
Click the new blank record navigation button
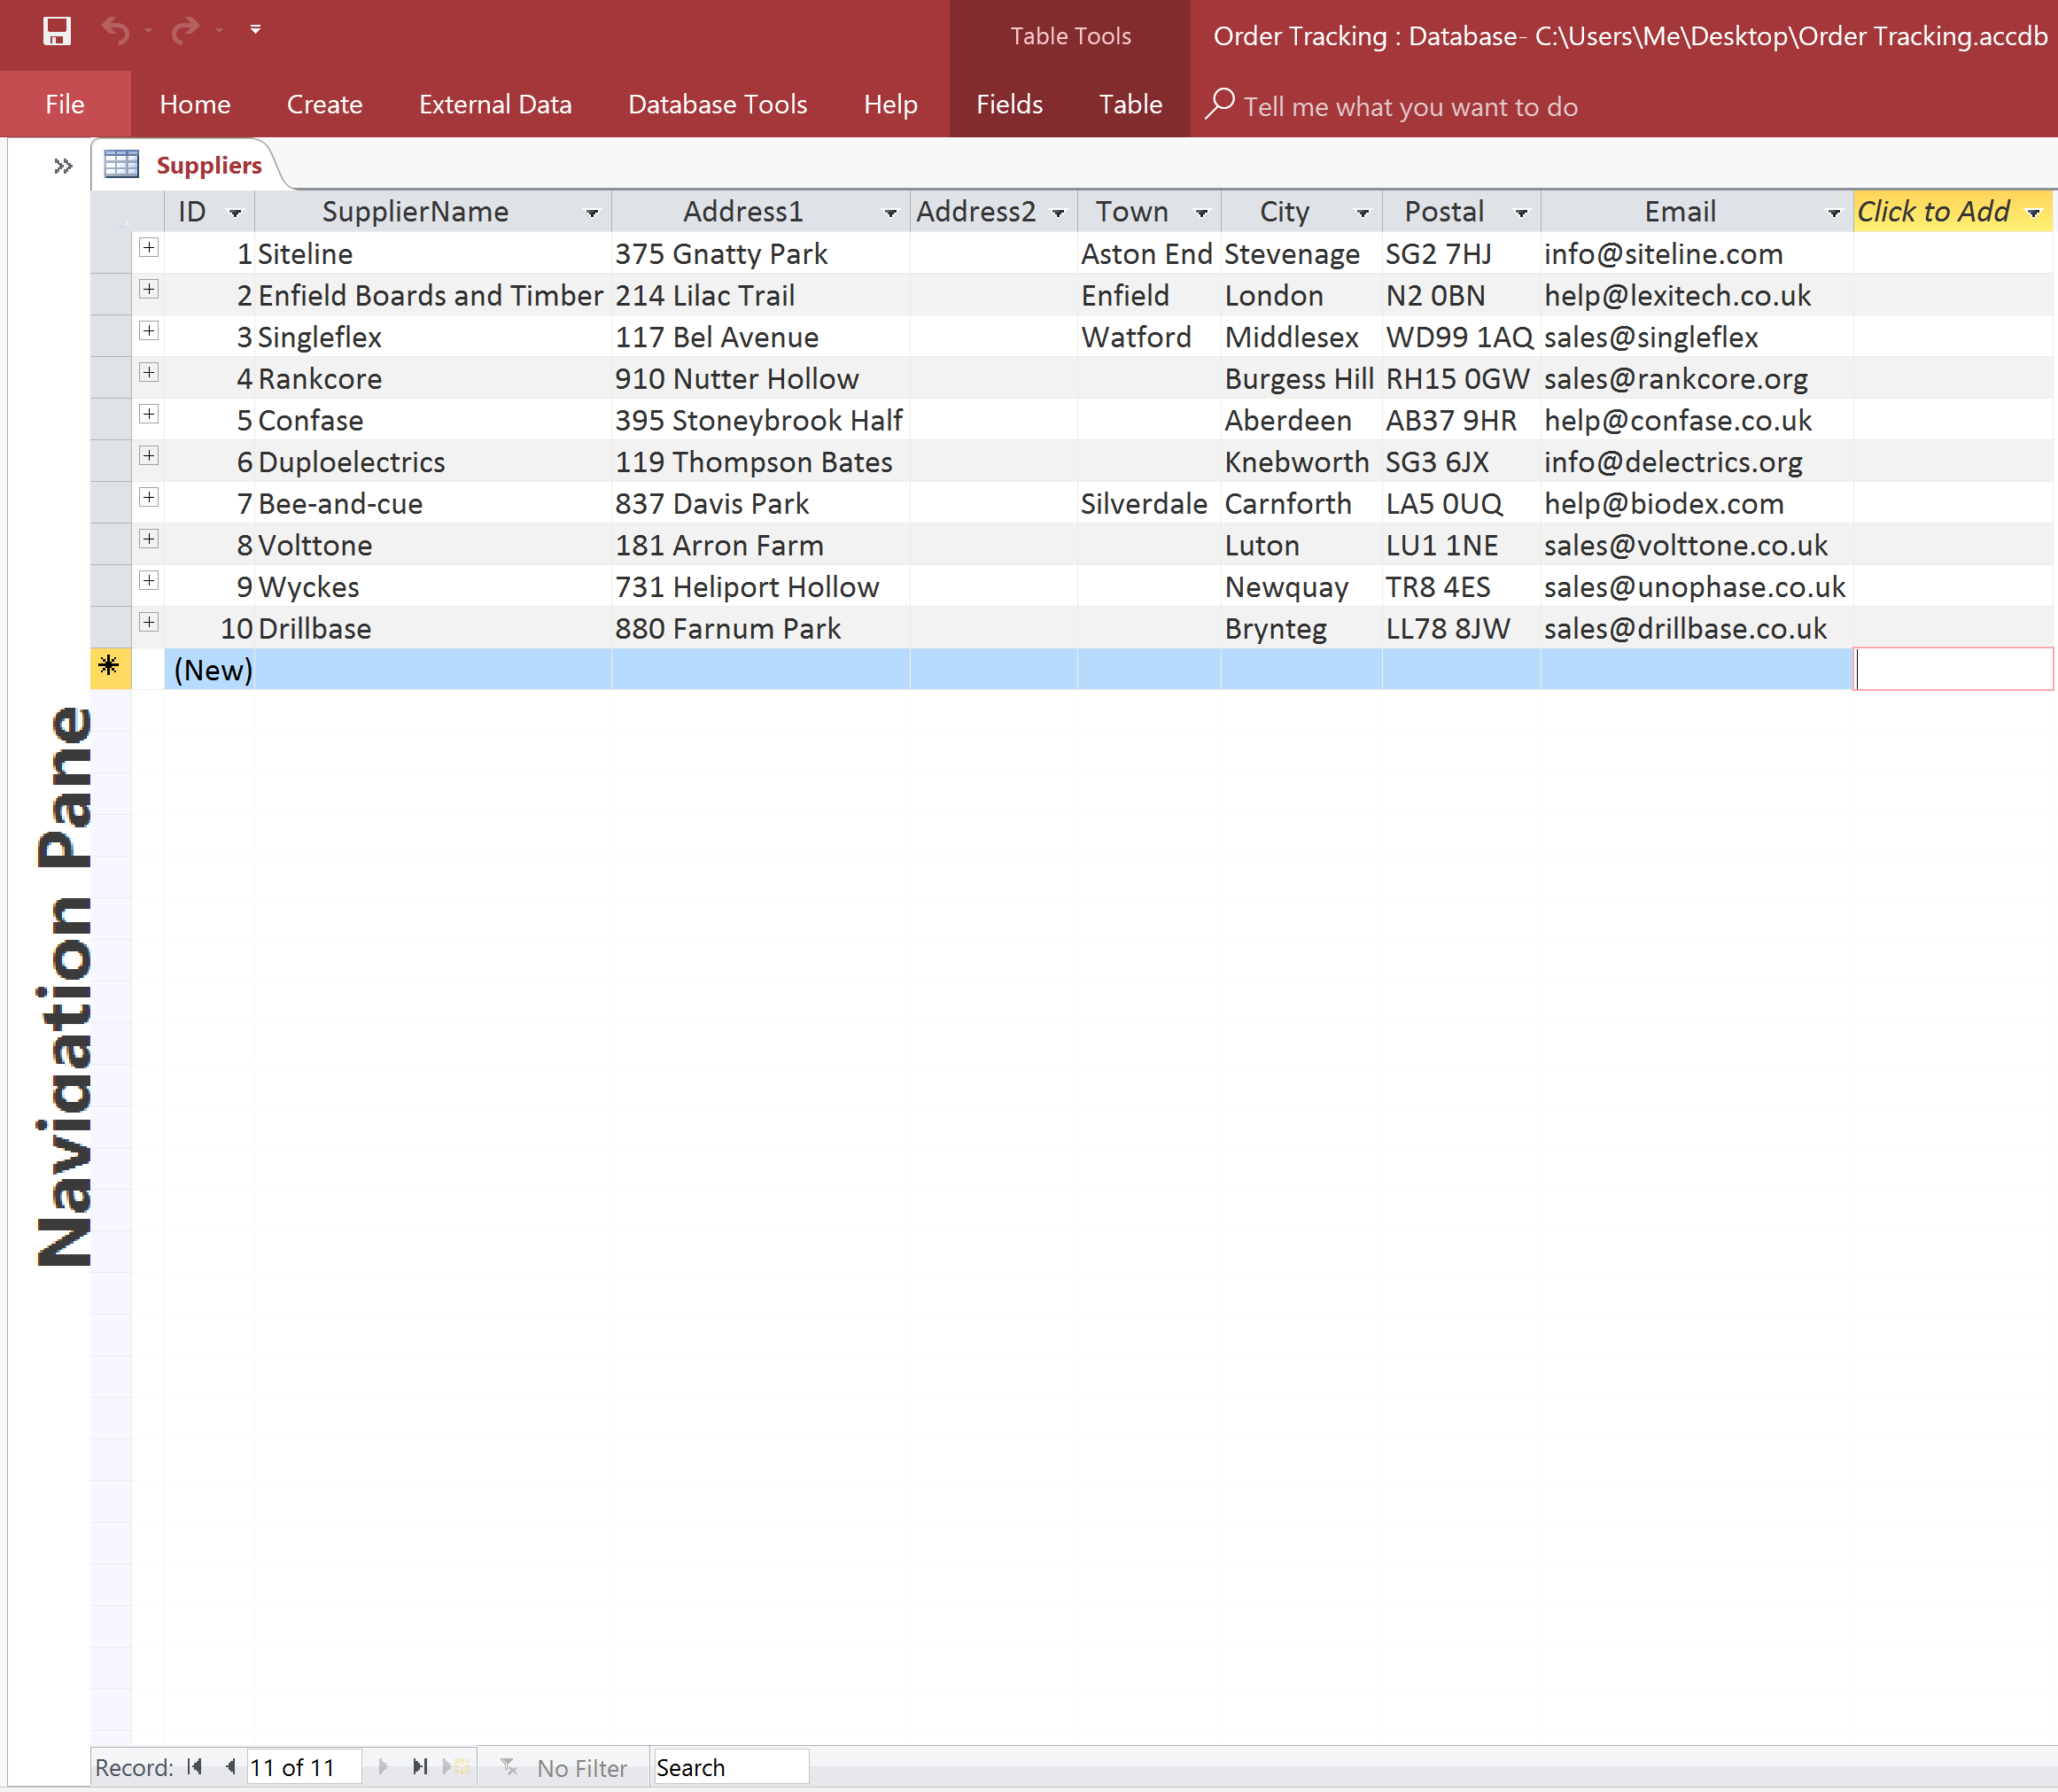click(456, 1767)
